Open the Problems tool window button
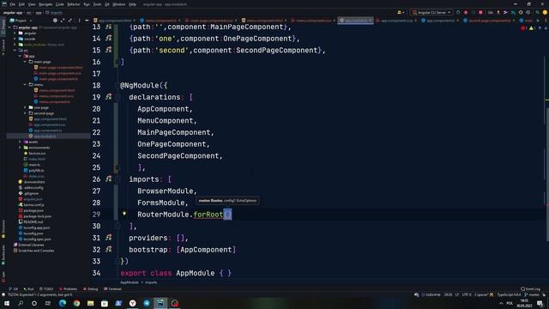 coord(68,289)
